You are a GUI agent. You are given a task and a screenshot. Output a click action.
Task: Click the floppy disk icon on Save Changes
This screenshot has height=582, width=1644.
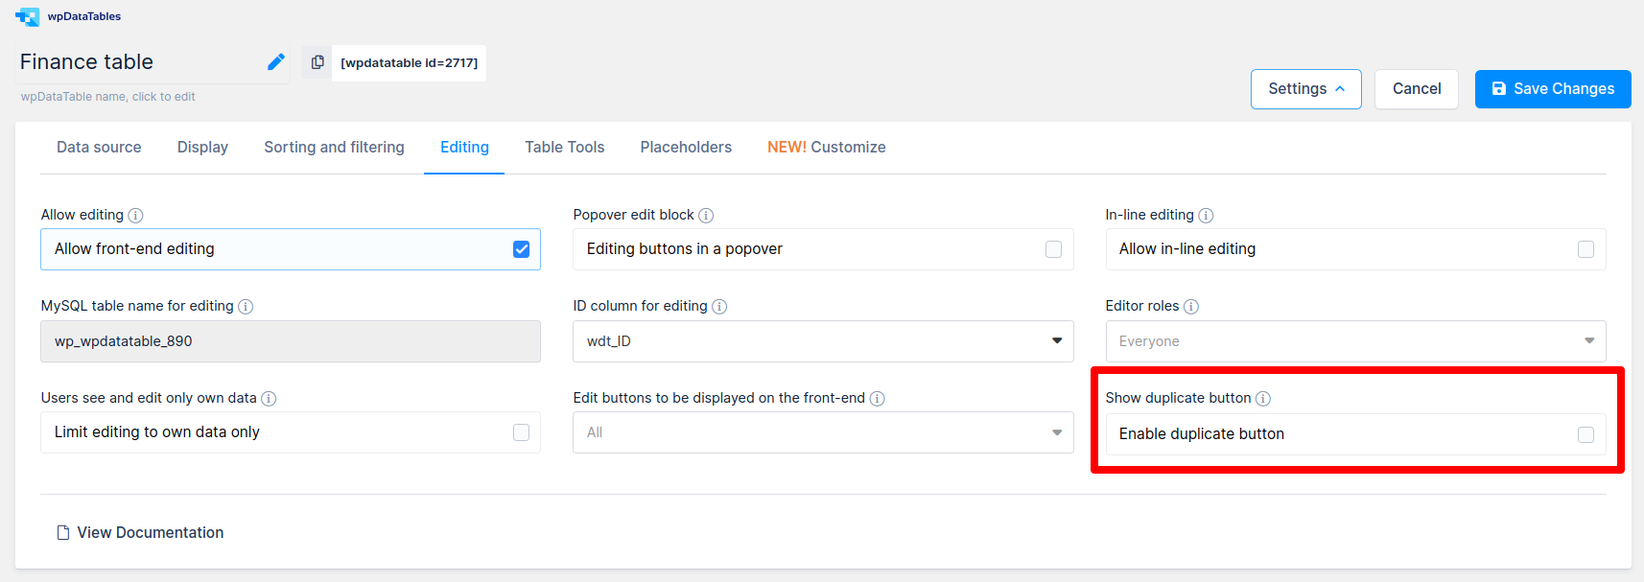coord(1499,88)
